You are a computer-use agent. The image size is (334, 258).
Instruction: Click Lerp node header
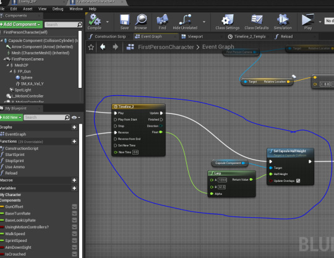click(x=231, y=173)
